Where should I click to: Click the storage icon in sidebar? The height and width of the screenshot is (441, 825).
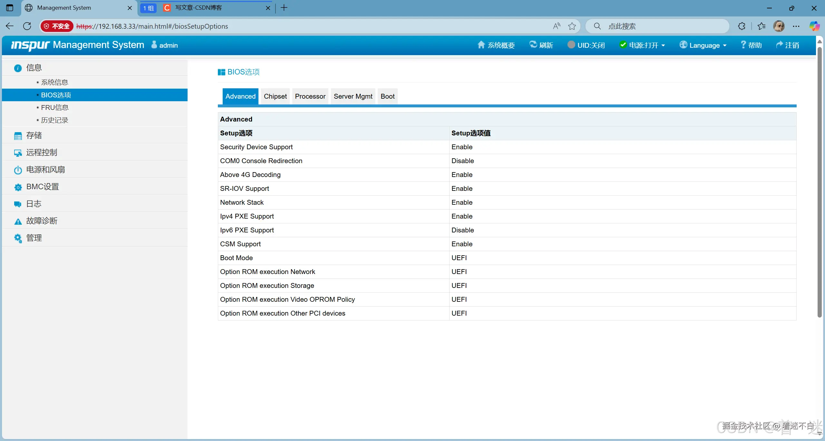(x=18, y=136)
